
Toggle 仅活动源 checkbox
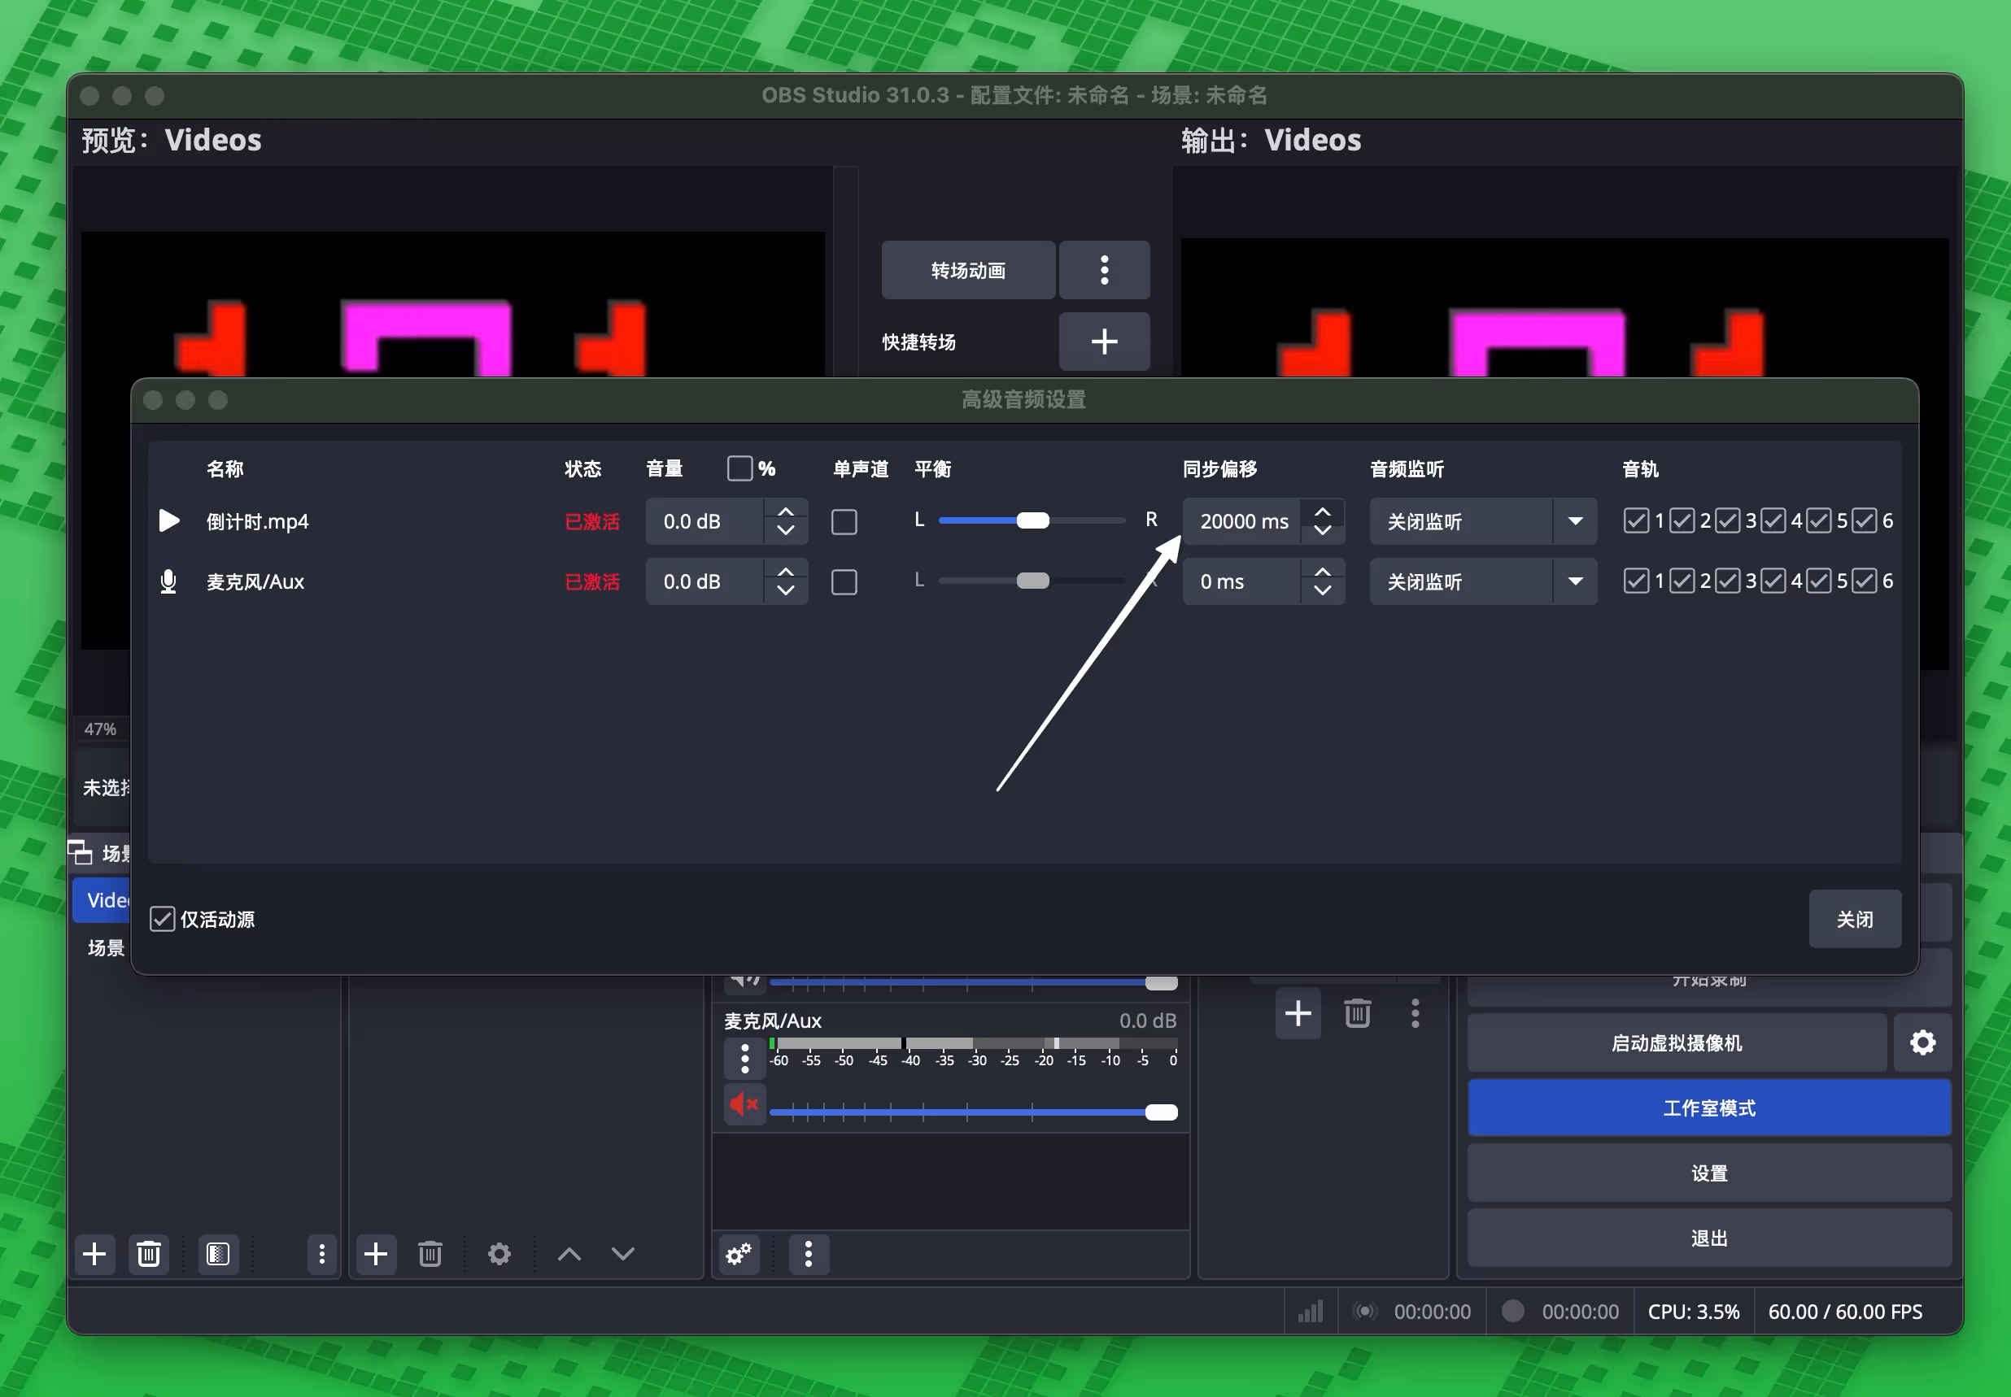point(162,919)
